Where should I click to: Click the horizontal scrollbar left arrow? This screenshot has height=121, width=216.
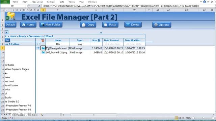63,115
